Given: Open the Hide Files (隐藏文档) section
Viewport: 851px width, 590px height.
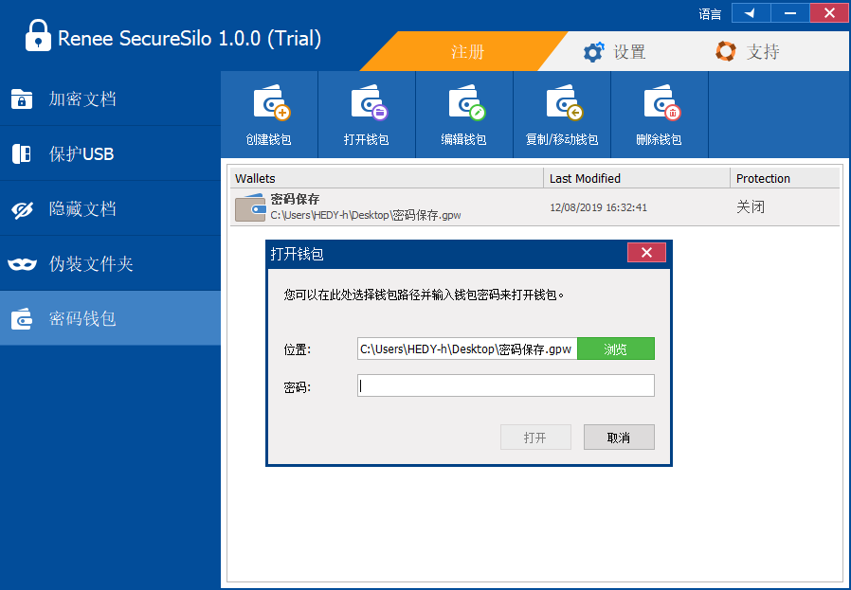Looking at the screenshot, I should tap(110, 208).
